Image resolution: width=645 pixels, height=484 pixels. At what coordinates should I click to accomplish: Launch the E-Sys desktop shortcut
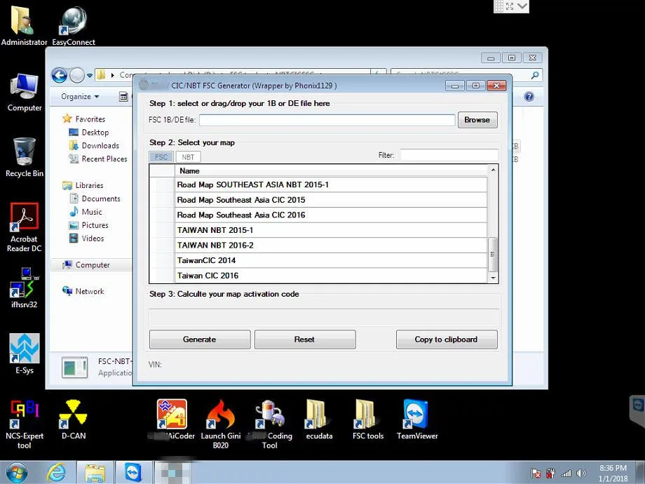[x=25, y=354]
